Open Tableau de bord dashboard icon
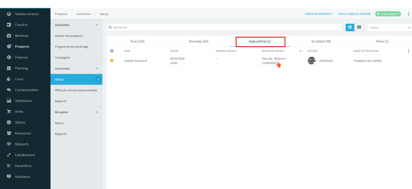This screenshot has width=412, height=189. pyautogui.click(x=9, y=14)
